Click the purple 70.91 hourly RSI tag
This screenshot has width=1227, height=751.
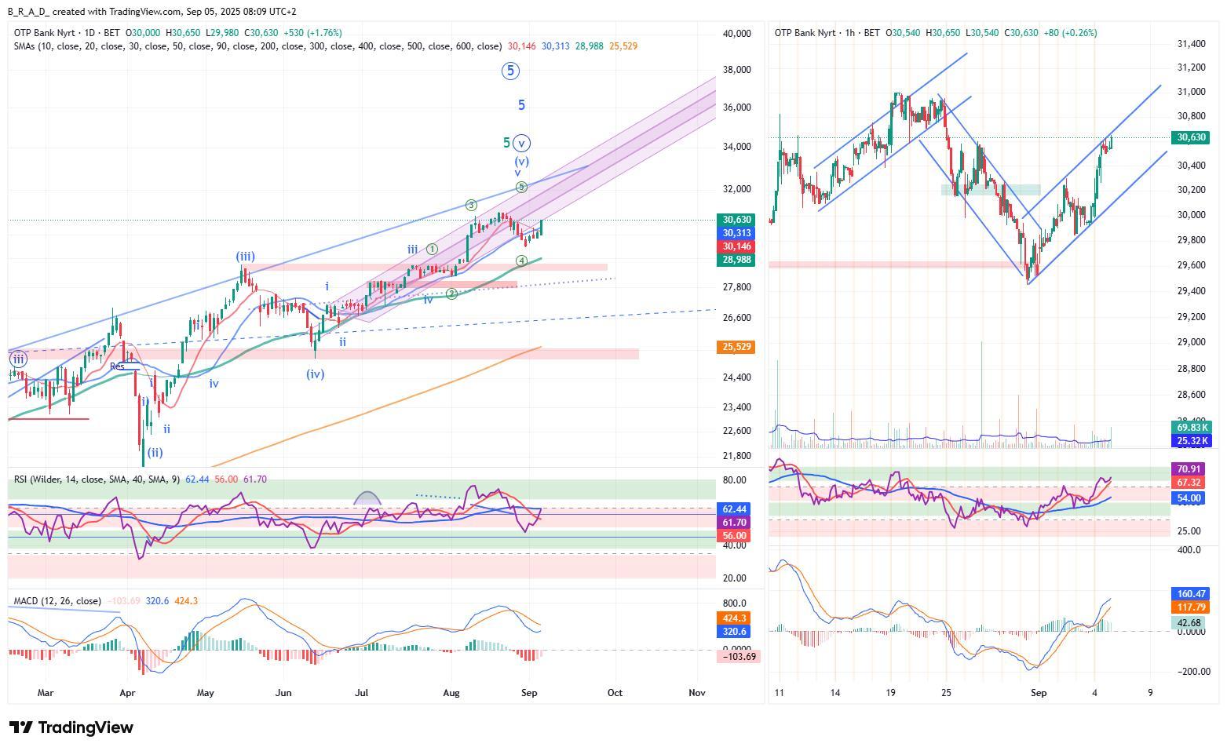pyautogui.click(x=1189, y=469)
